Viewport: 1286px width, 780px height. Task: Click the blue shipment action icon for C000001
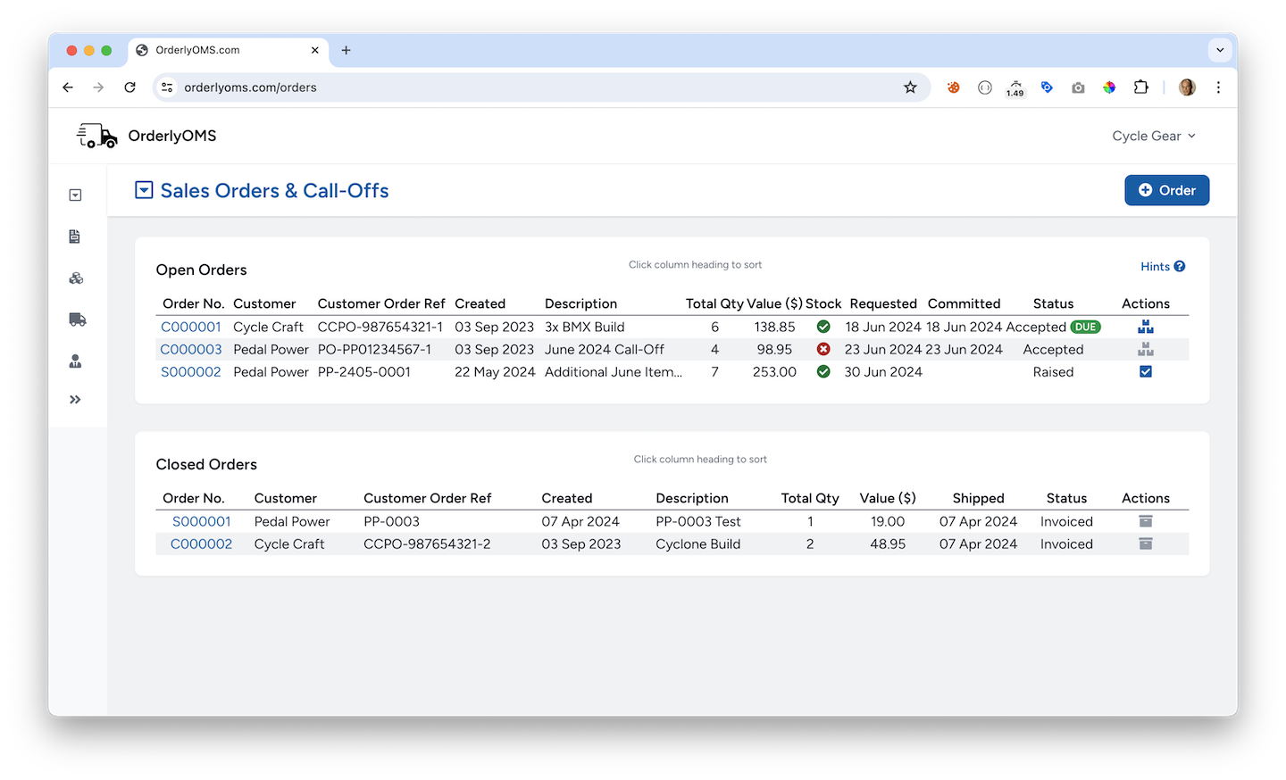pos(1146,327)
